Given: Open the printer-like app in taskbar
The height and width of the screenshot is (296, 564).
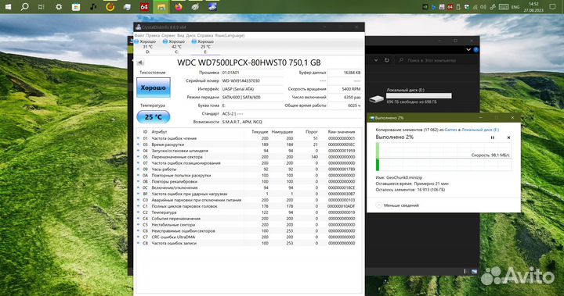Looking at the screenshot, I should pos(127,6).
